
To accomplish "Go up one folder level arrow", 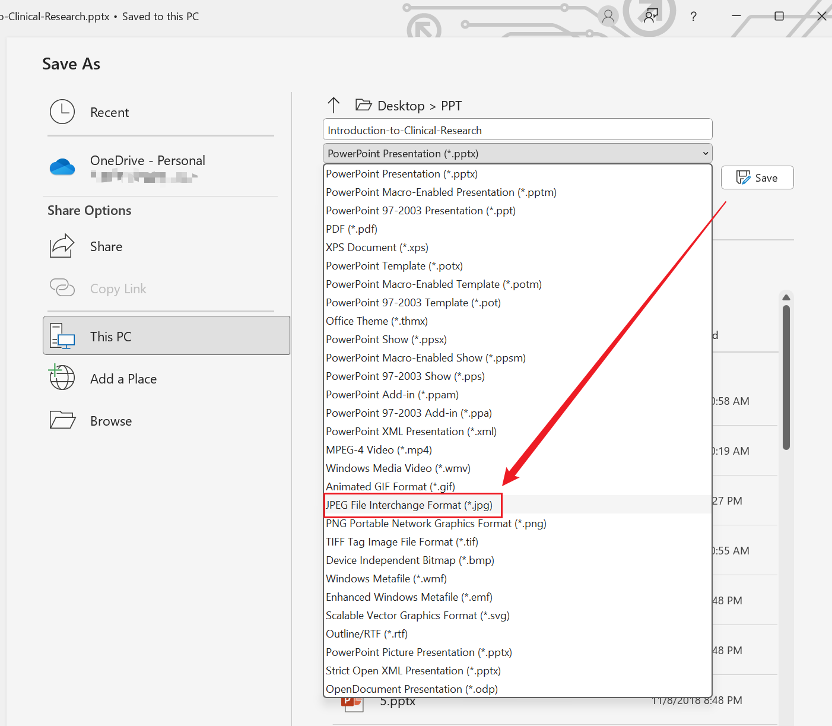I will [334, 106].
